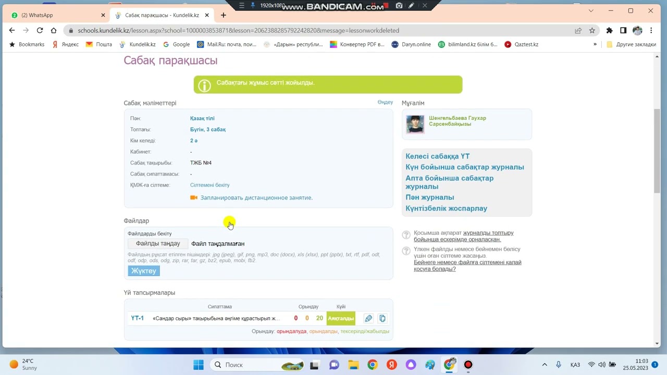Click the microphone icon in system tray
Image resolution: width=667 pixels, height=375 pixels.
pos(558,365)
